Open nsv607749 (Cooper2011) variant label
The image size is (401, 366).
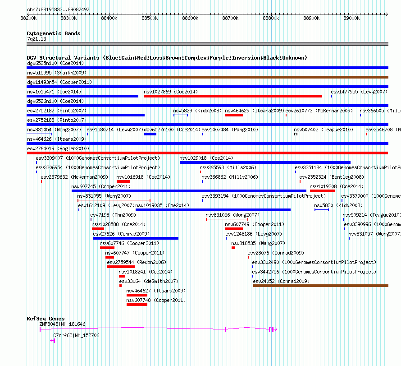click(x=255, y=224)
